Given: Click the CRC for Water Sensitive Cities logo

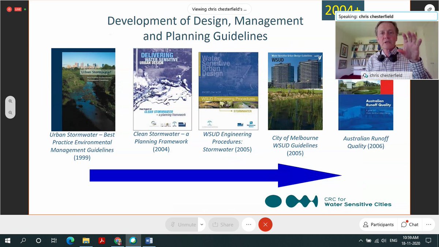Looking at the screenshot, I should click(x=328, y=201).
